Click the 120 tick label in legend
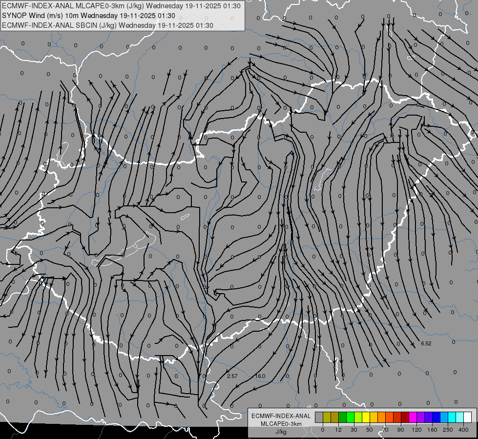 coord(416,430)
